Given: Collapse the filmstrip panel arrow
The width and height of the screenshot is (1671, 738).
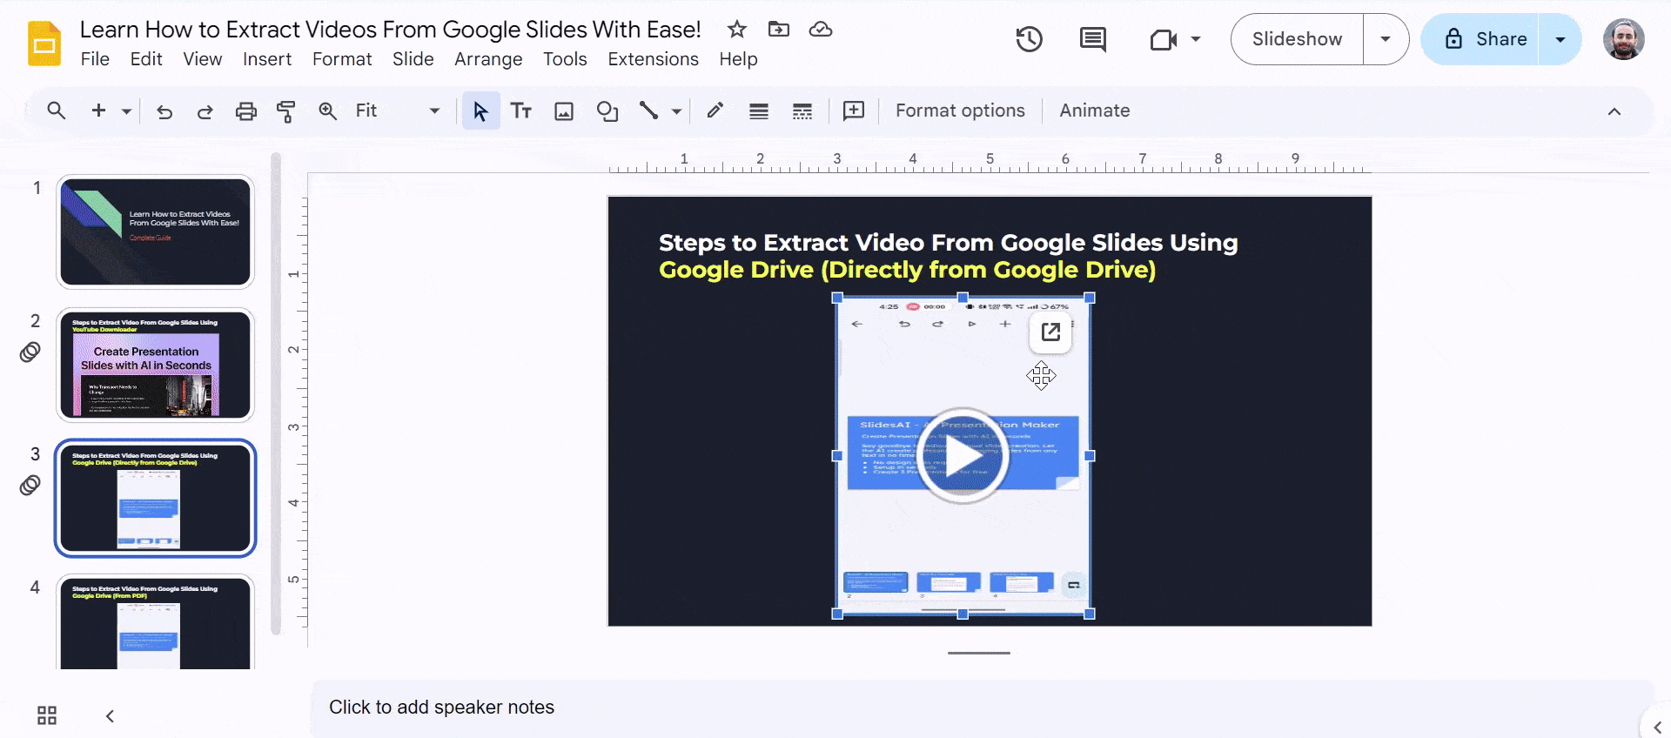Looking at the screenshot, I should [x=110, y=715].
